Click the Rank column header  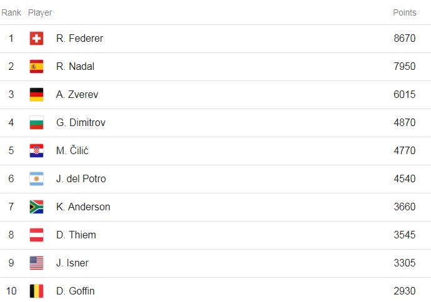click(11, 12)
